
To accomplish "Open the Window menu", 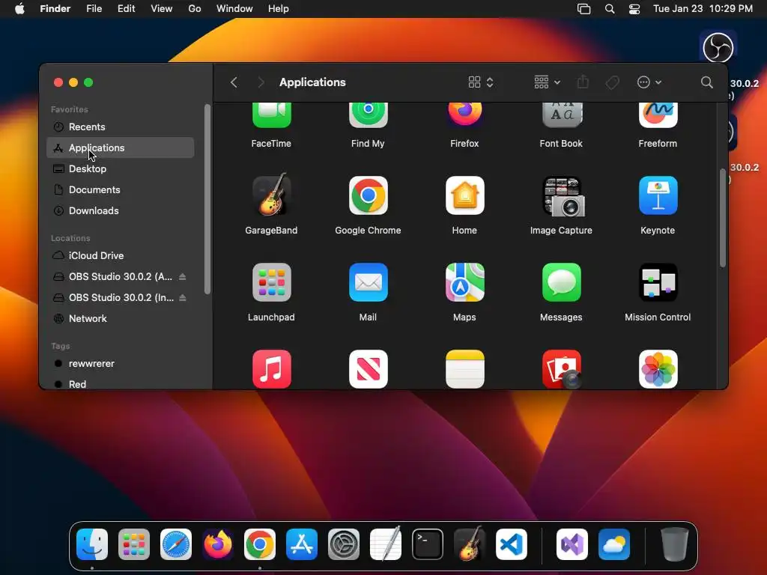I will [x=234, y=9].
